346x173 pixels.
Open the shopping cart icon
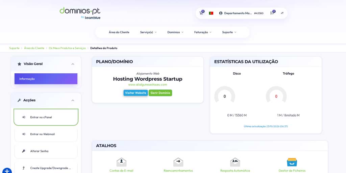201,13
